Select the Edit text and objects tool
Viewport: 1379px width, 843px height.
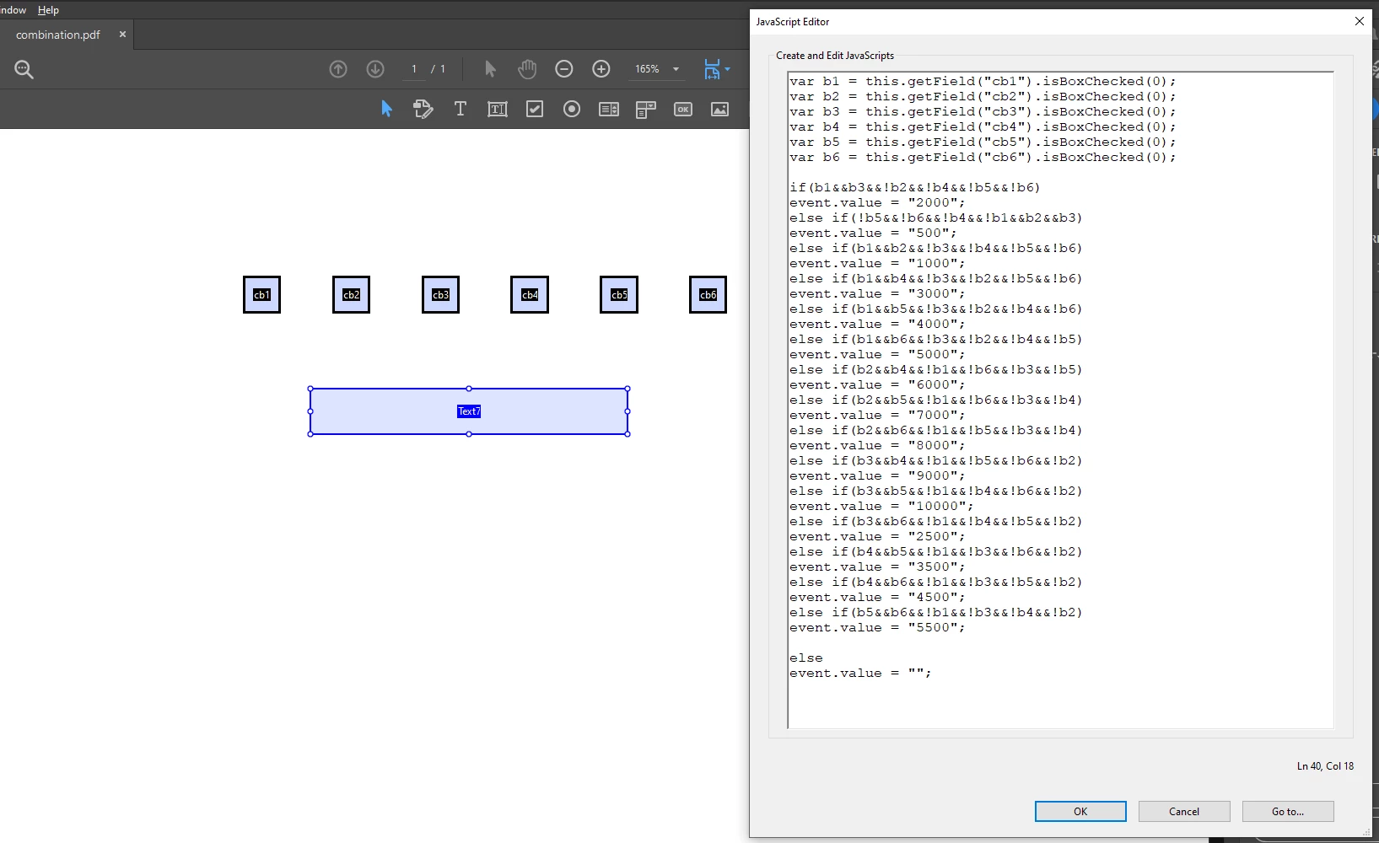423,109
